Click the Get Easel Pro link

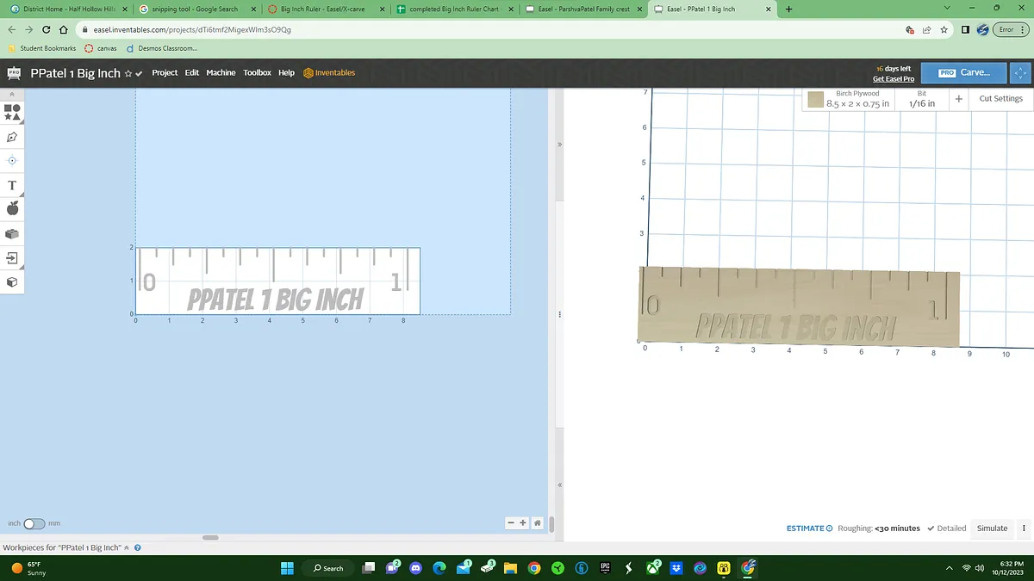pos(893,79)
